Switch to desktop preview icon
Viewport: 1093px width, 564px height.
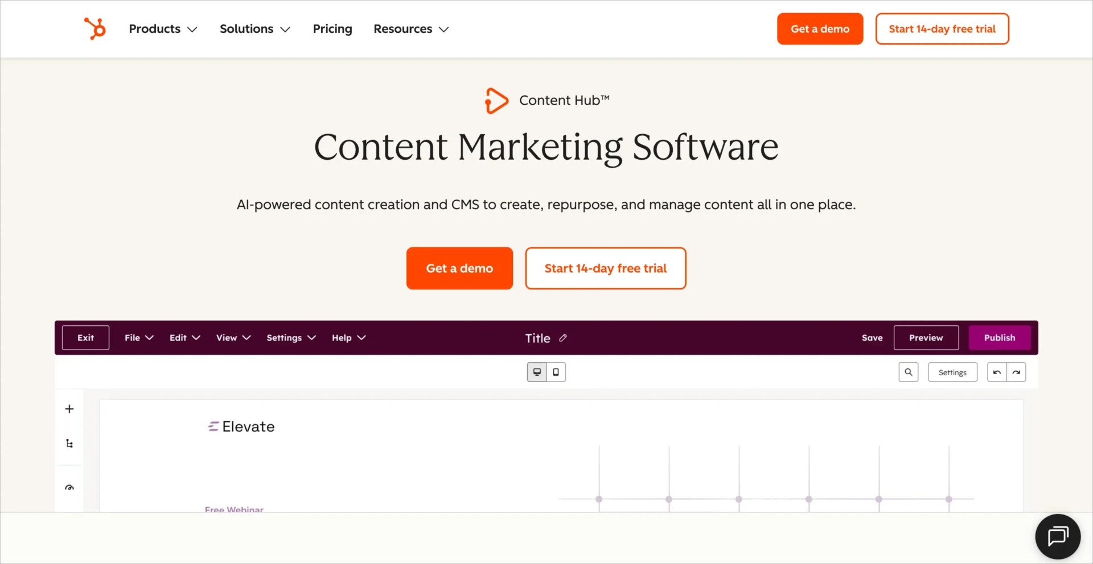(537, 372)
